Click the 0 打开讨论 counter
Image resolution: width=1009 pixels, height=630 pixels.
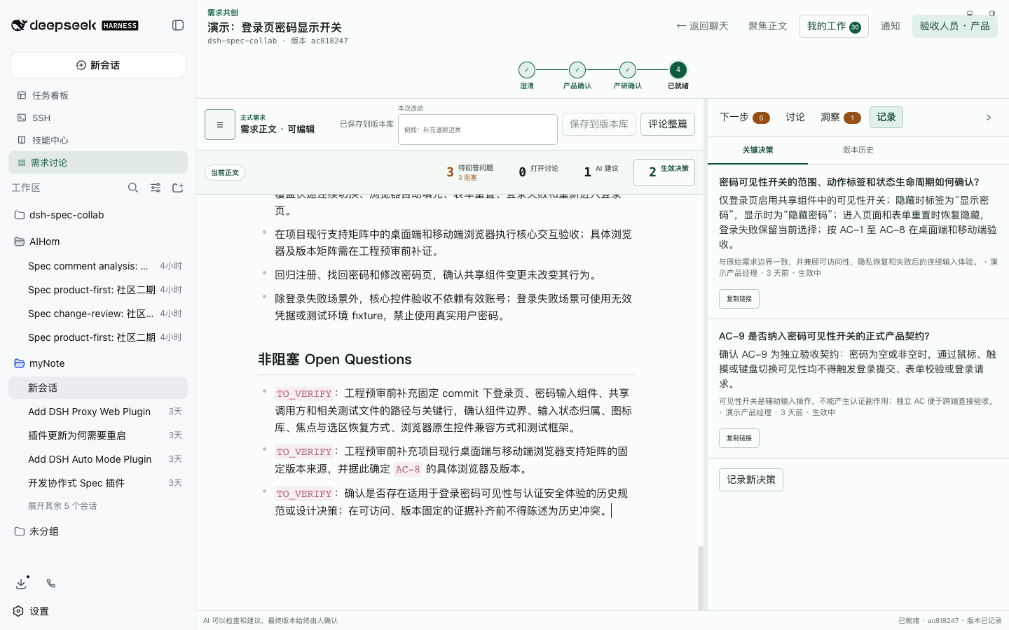538,172
